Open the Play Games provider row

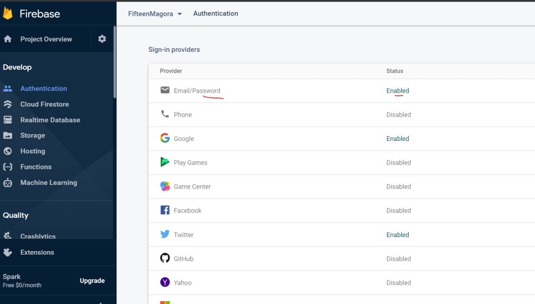342,163
